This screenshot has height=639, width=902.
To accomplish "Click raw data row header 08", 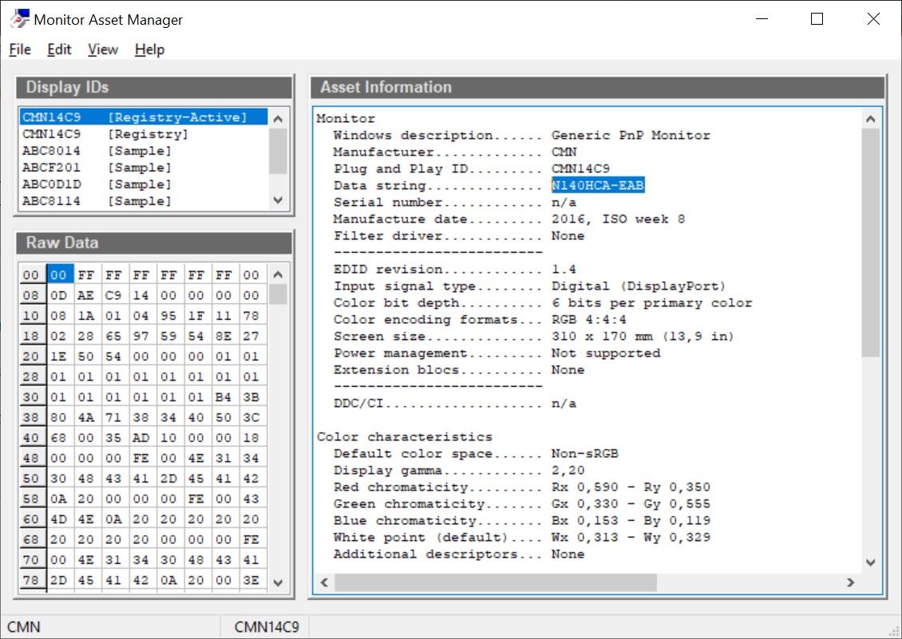I will [31, 295].
